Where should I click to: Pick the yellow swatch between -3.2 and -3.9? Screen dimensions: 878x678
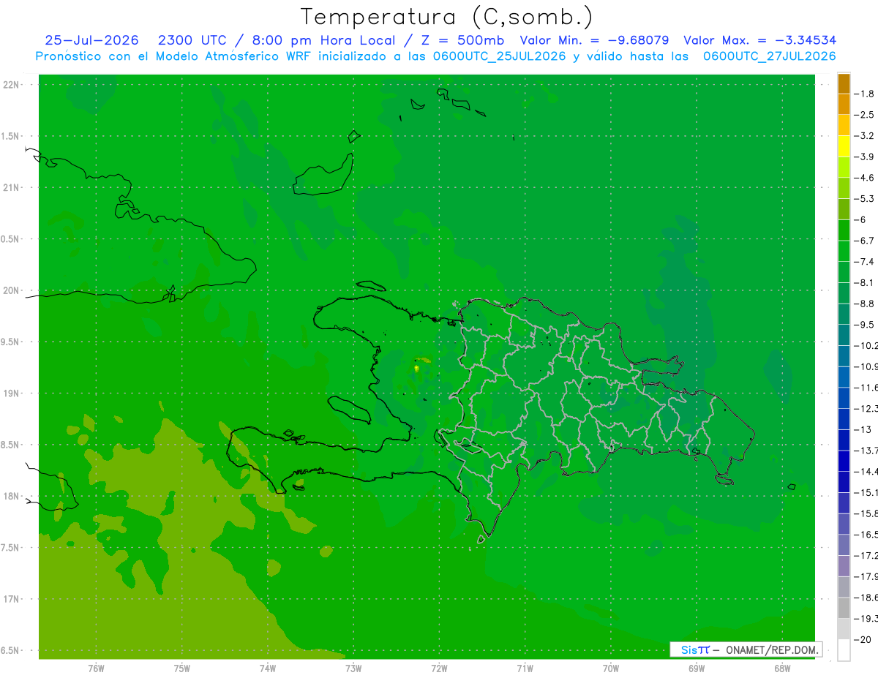point(844,146)
